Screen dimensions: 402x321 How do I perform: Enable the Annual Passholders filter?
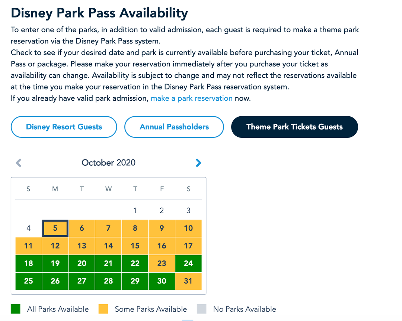click(174, 127)
